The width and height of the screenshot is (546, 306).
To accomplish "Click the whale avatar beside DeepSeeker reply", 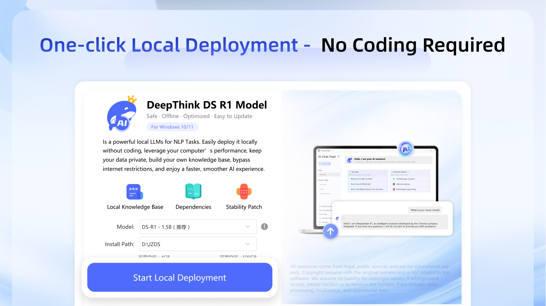I will point(338,218).
